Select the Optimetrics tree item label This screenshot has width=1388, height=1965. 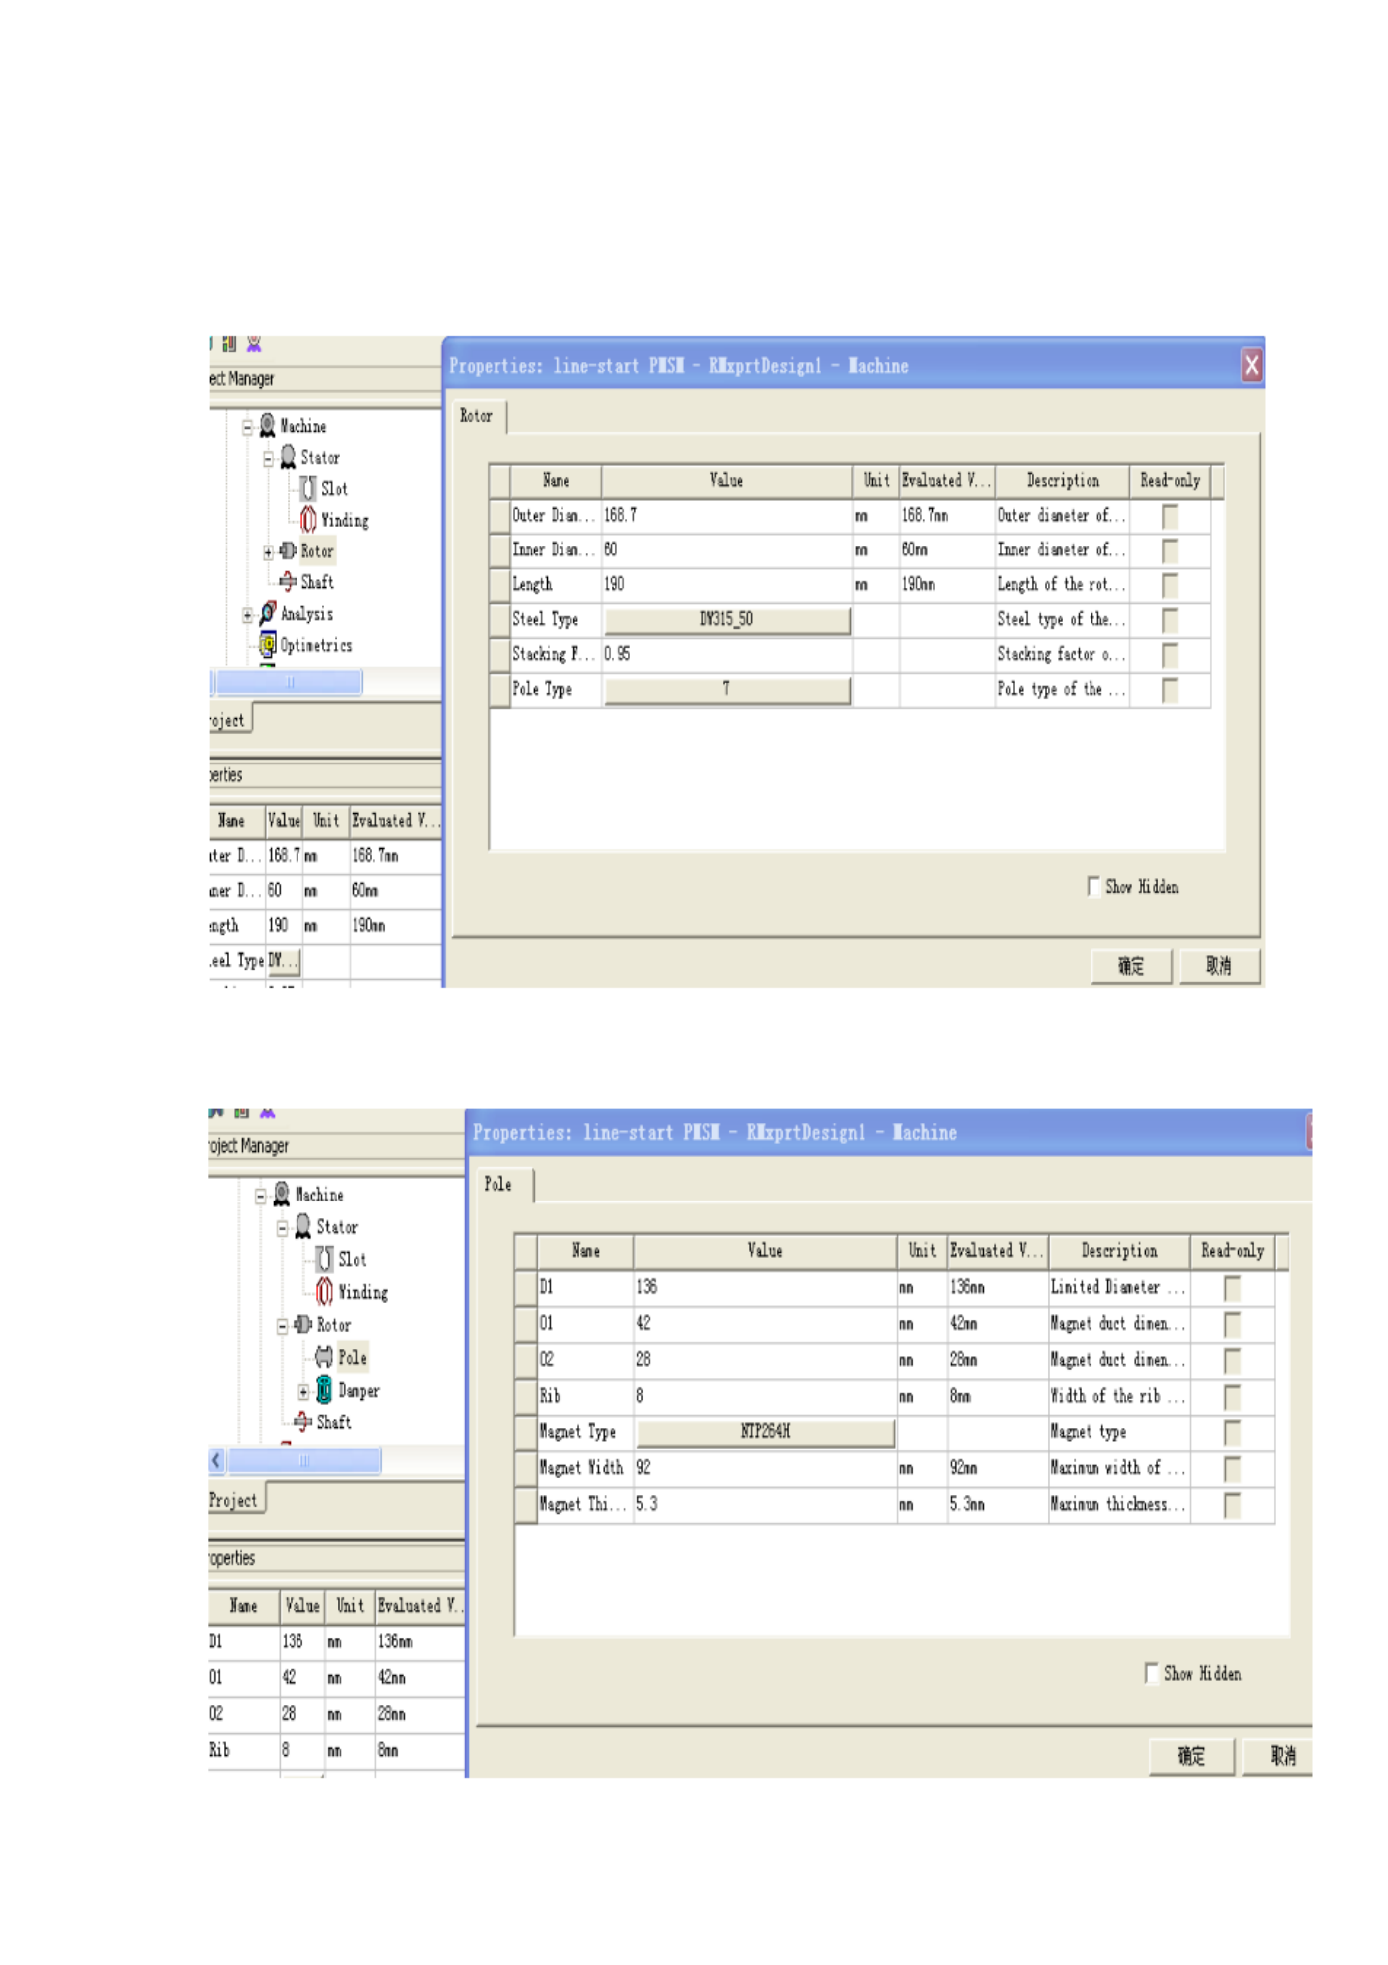coord(316,645)
